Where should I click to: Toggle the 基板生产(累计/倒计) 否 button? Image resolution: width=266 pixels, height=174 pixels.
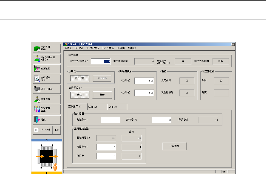pyautogui.click(x=183, y=62)
